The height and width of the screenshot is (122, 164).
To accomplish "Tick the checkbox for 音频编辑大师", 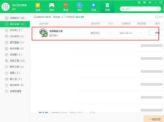I will (x=34, y=33).
